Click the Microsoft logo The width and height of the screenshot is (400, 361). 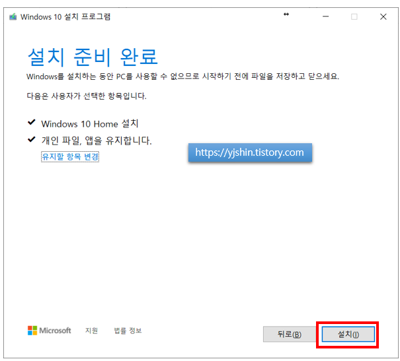[49, 331]
